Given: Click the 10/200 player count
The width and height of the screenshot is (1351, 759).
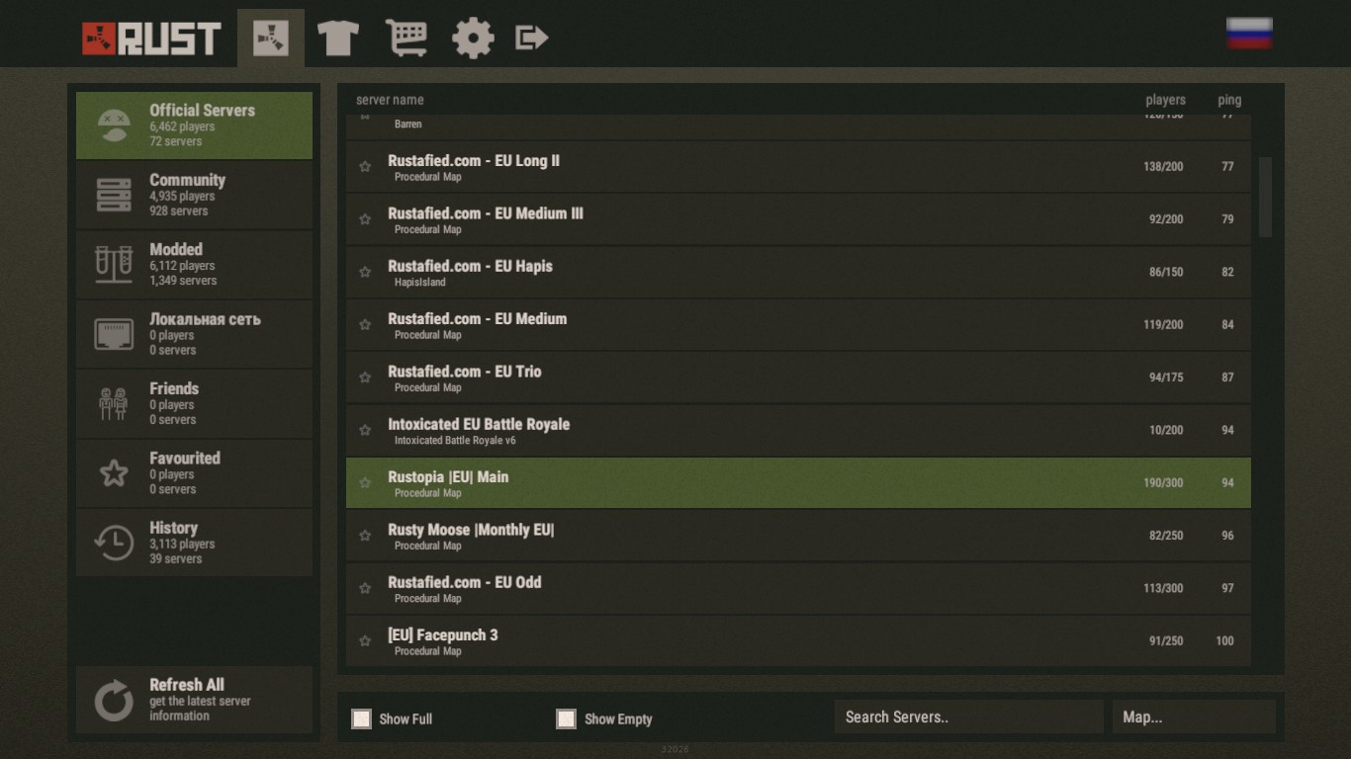Looking at the screenshot, I should click(1166, 430).
